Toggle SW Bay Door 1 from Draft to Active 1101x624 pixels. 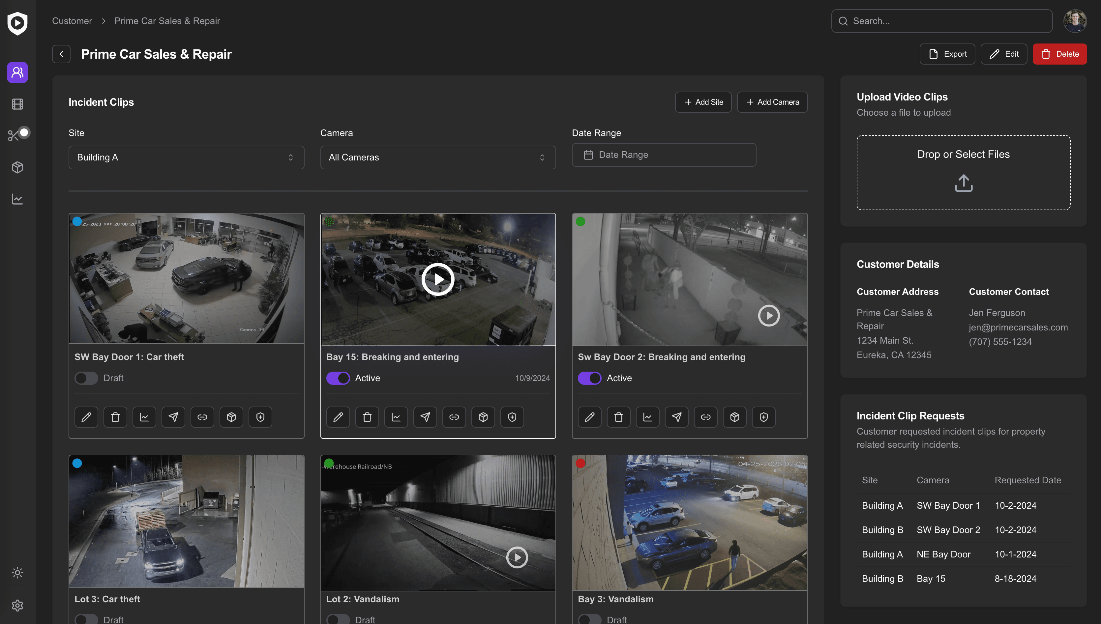click(x=86, y=378)
